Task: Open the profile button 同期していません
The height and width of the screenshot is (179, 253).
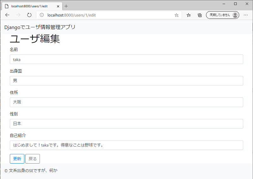Action: coord(223,15)
